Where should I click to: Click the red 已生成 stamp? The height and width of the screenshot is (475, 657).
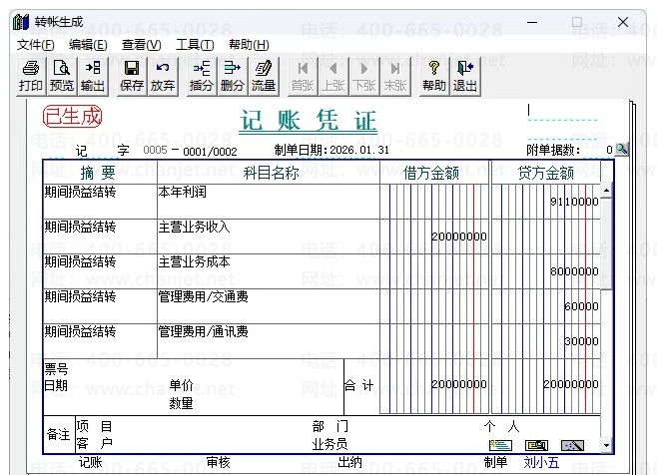pos(73,116)
